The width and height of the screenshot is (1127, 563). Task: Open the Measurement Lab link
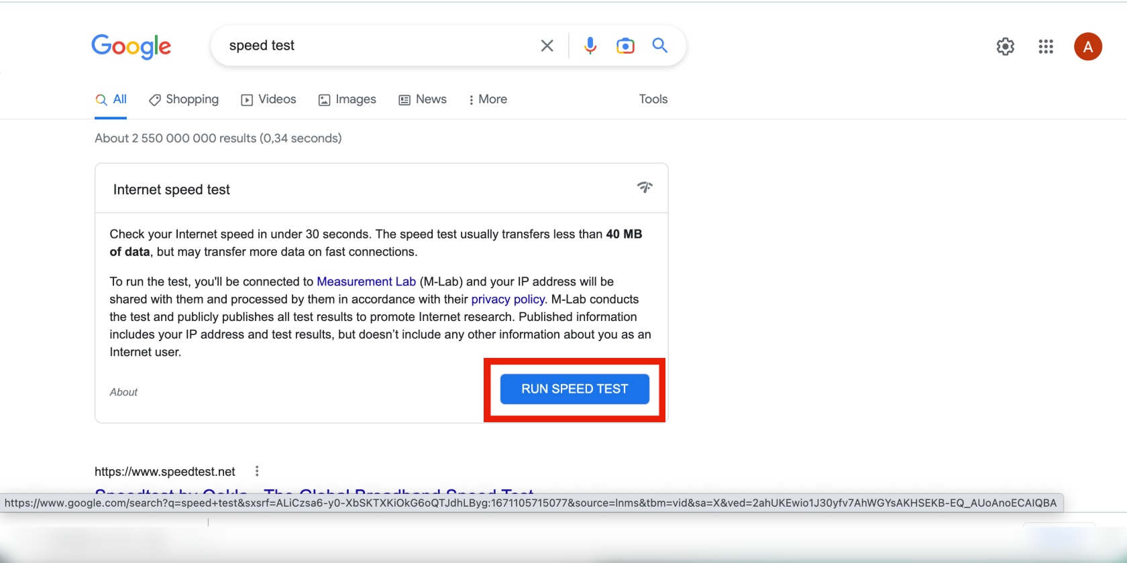click(366, 281)
